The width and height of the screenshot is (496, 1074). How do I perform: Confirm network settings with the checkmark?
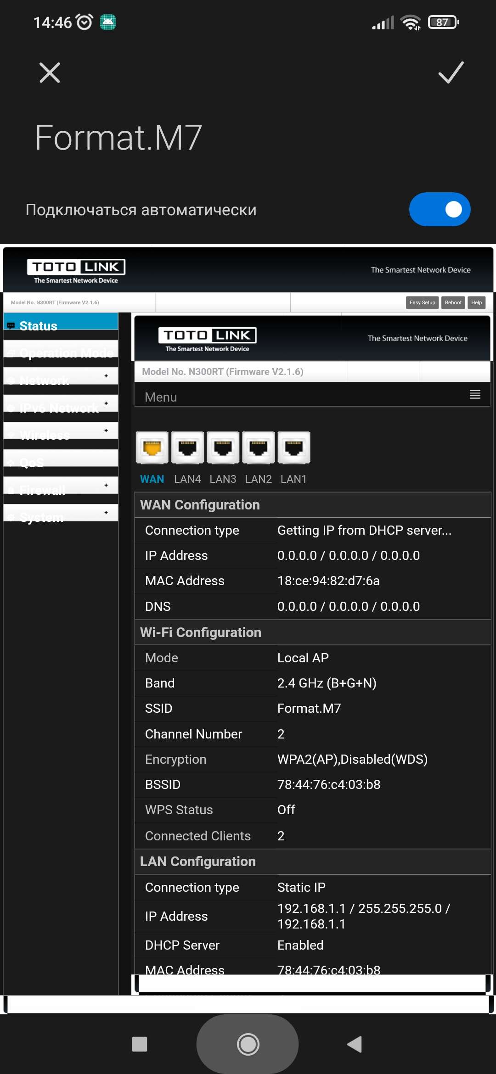(451, 73)
